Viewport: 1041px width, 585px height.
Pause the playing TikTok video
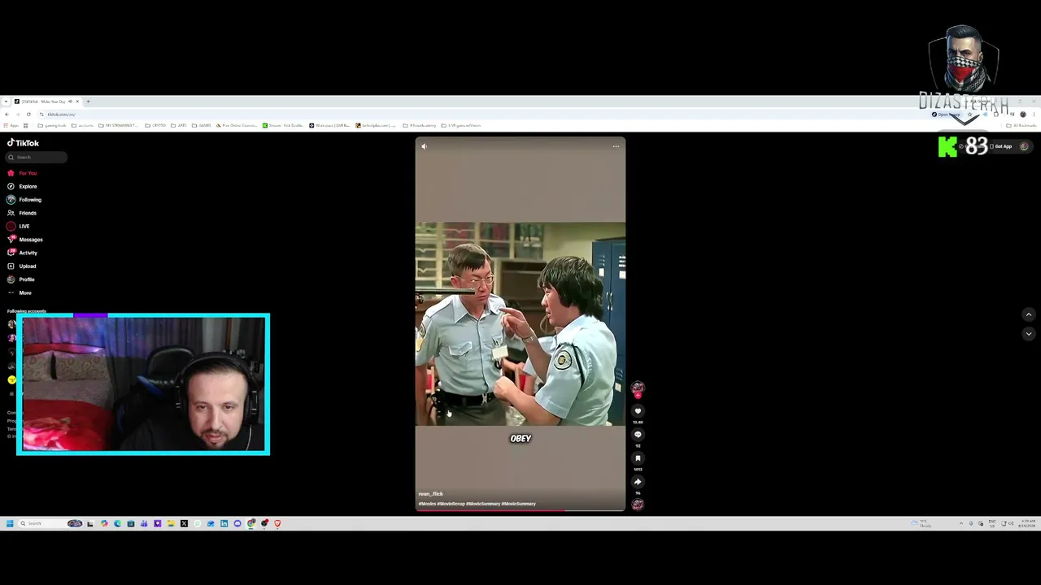[x=520, y=324]
